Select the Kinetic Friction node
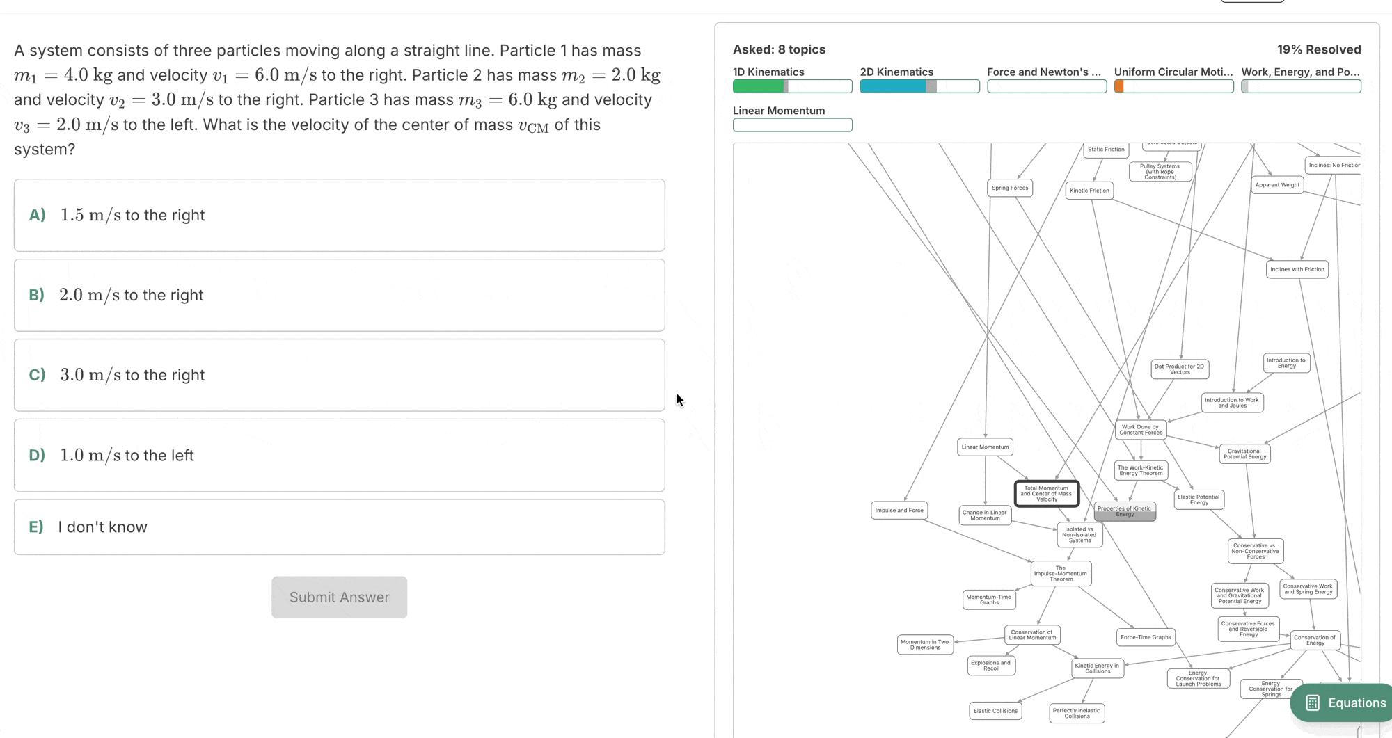The width and height of the screenshot is (1392, 738). click(x=1089, y=190)
